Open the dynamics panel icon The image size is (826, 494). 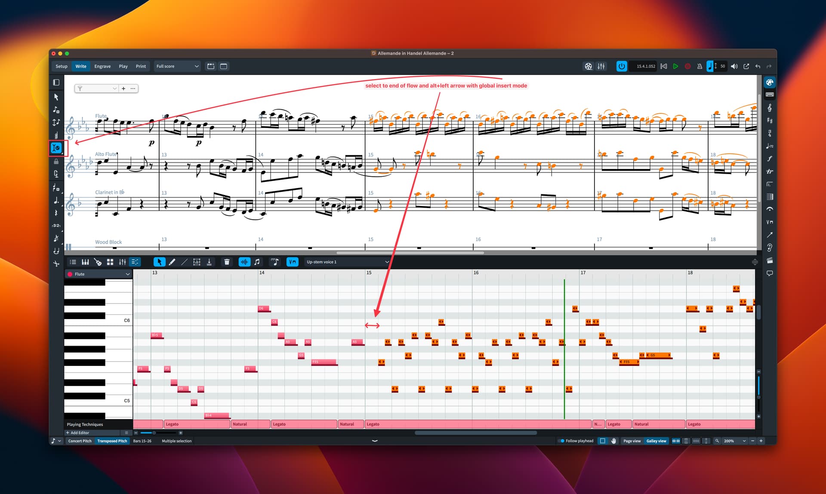click(770, 159)
